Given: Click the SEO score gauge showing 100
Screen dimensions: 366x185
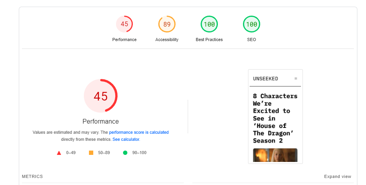Looking at the screenshot, I should pyautogui.click(x=252, y=24).
